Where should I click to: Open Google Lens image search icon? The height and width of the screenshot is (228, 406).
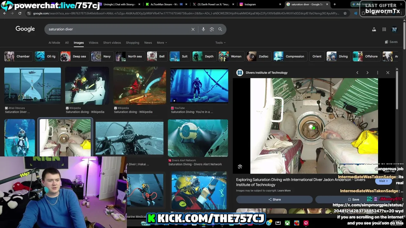tap(212, 29)
